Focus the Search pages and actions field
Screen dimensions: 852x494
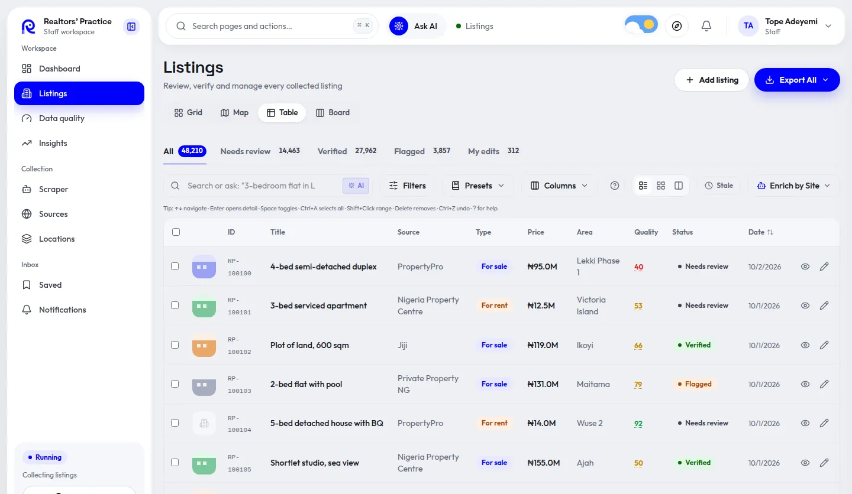click(x=272, y=26)
